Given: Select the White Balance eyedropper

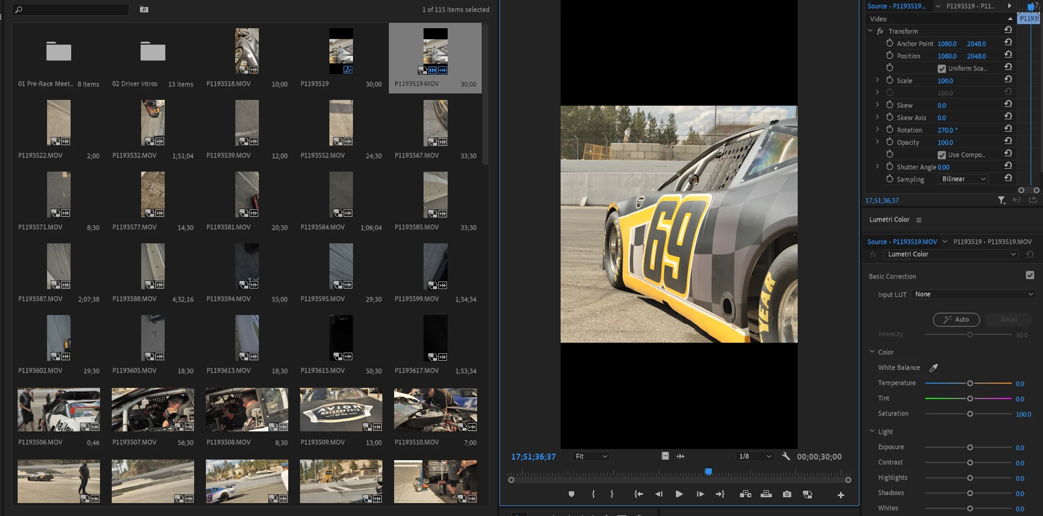Looking at the screenshot, I should pos(933,368).
